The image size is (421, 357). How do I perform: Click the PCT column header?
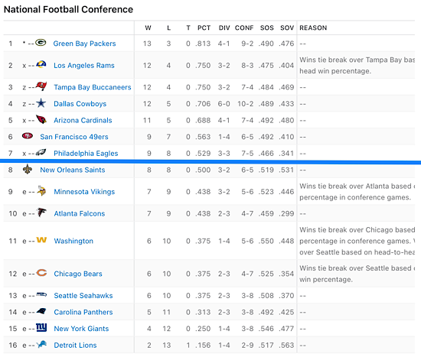coord(204,28)
